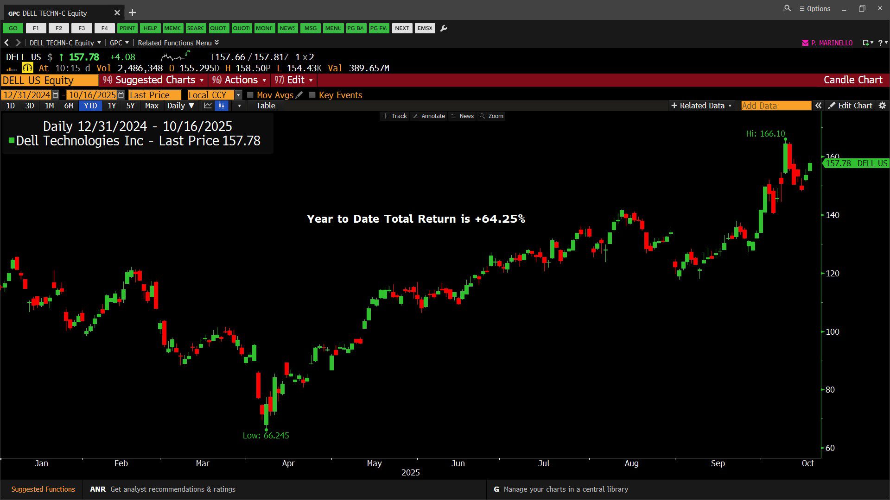Enable the Mov Avgs checkbox
The image size is (890, 500).
[x=250, y=95]
